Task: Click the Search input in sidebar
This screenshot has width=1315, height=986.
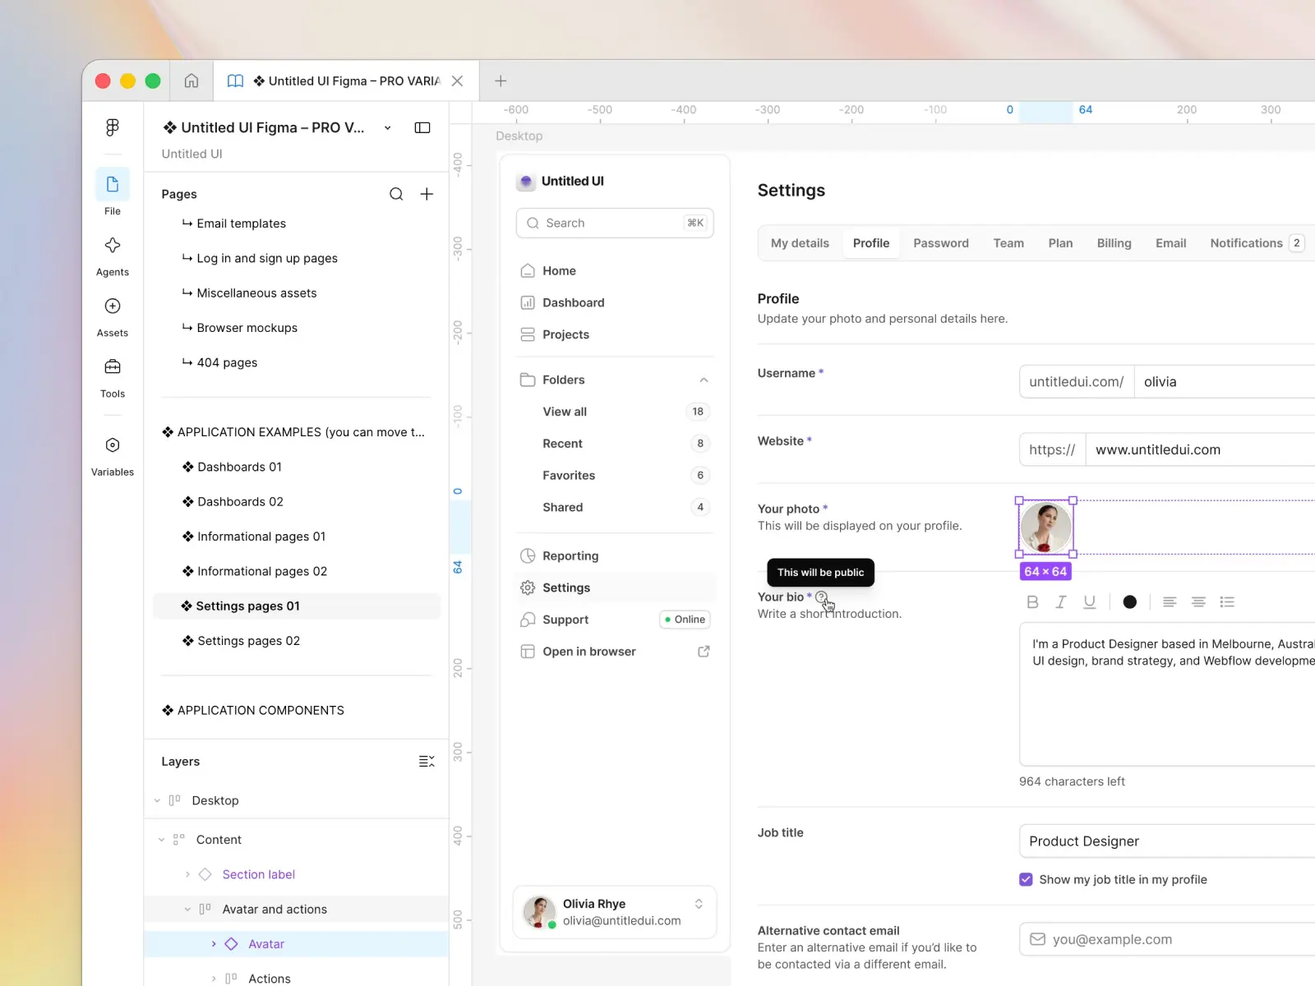Action: [x=615, y=223]
